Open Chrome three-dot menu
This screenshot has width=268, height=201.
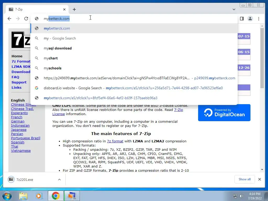[259, 19]
